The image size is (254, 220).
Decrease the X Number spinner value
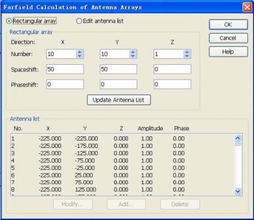[80, 56]
